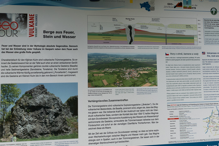
Task: Click the red GEOTOUR word in the legend
Action: point(174,105)
